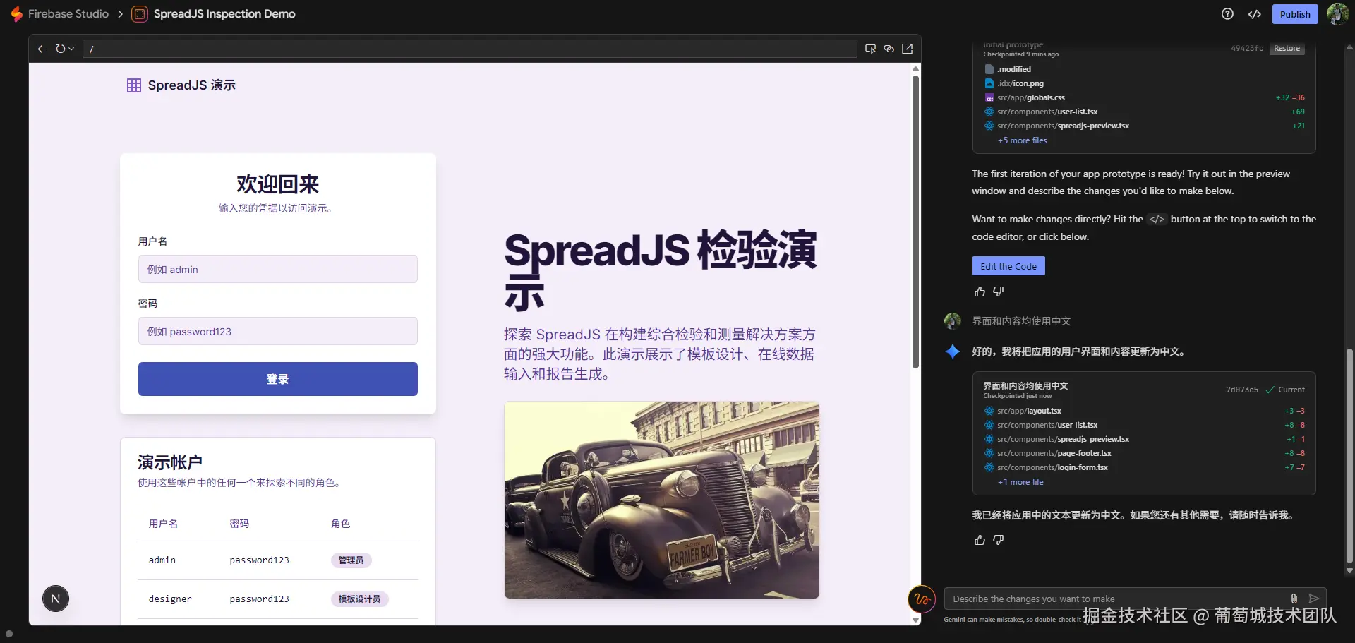Click the 7d873c5 Current checkpoint label
The image size is (1355, 643).
point(1265,390)
